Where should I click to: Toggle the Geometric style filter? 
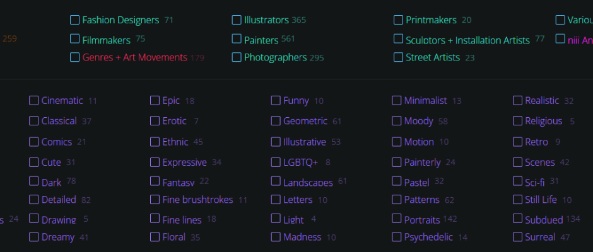click(x=276, y=120)
